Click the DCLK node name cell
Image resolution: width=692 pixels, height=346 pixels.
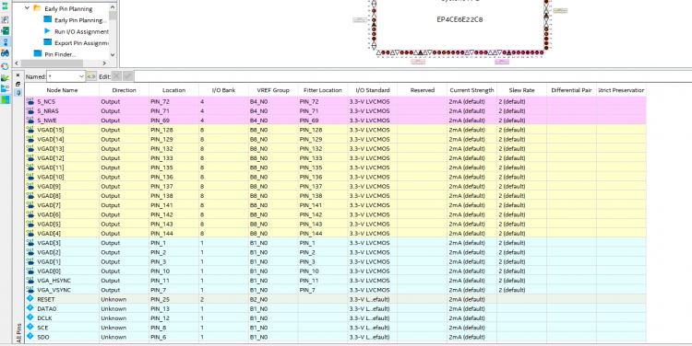pyautogui.click(x=62, y=317)
